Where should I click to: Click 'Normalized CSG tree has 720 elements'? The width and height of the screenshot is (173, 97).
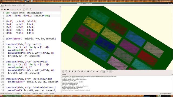click(72, 87)
